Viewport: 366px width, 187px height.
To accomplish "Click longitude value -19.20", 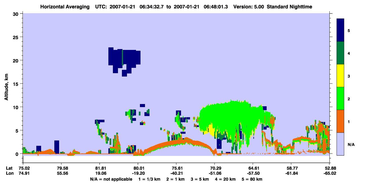I will point(138,173).
